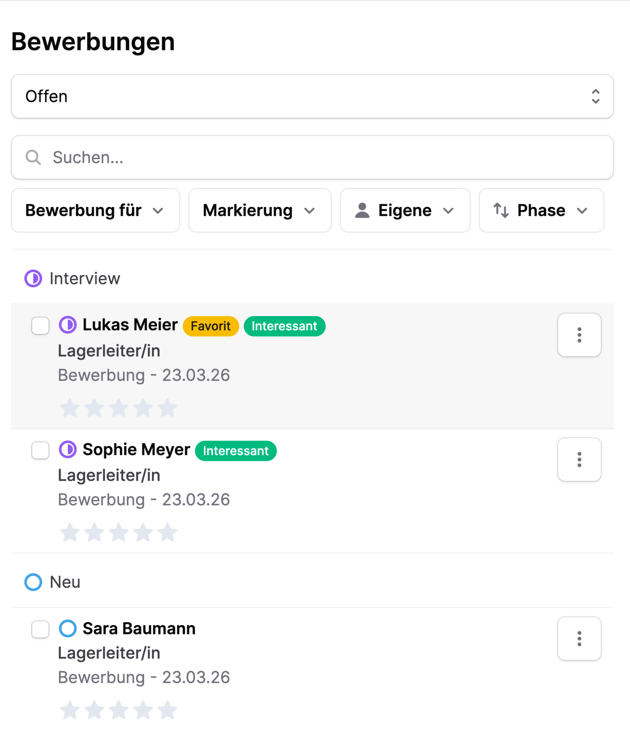Open the Phase sorting menu

pyautogui.click(x=541, y=210)
